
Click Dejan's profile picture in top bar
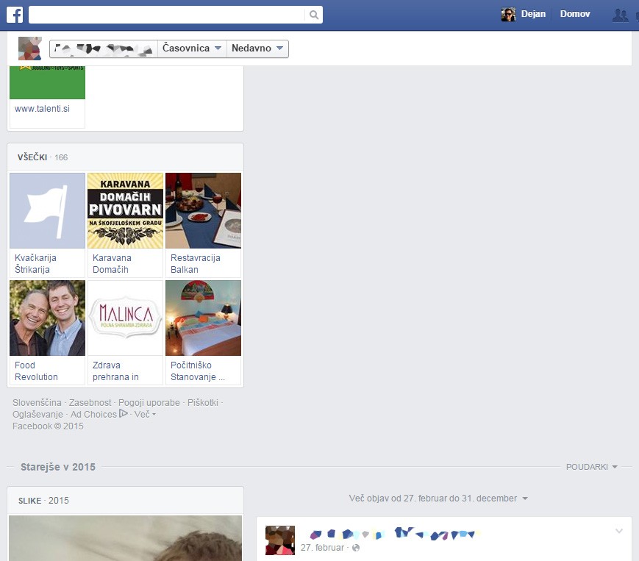coord(508,15)
